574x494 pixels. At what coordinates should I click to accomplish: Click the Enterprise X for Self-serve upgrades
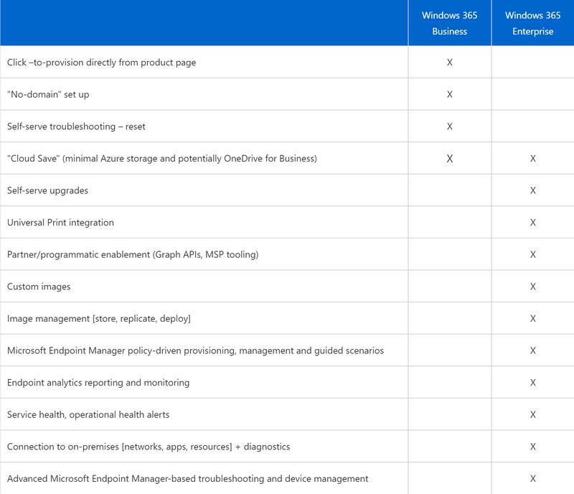[x=532, y=190]
